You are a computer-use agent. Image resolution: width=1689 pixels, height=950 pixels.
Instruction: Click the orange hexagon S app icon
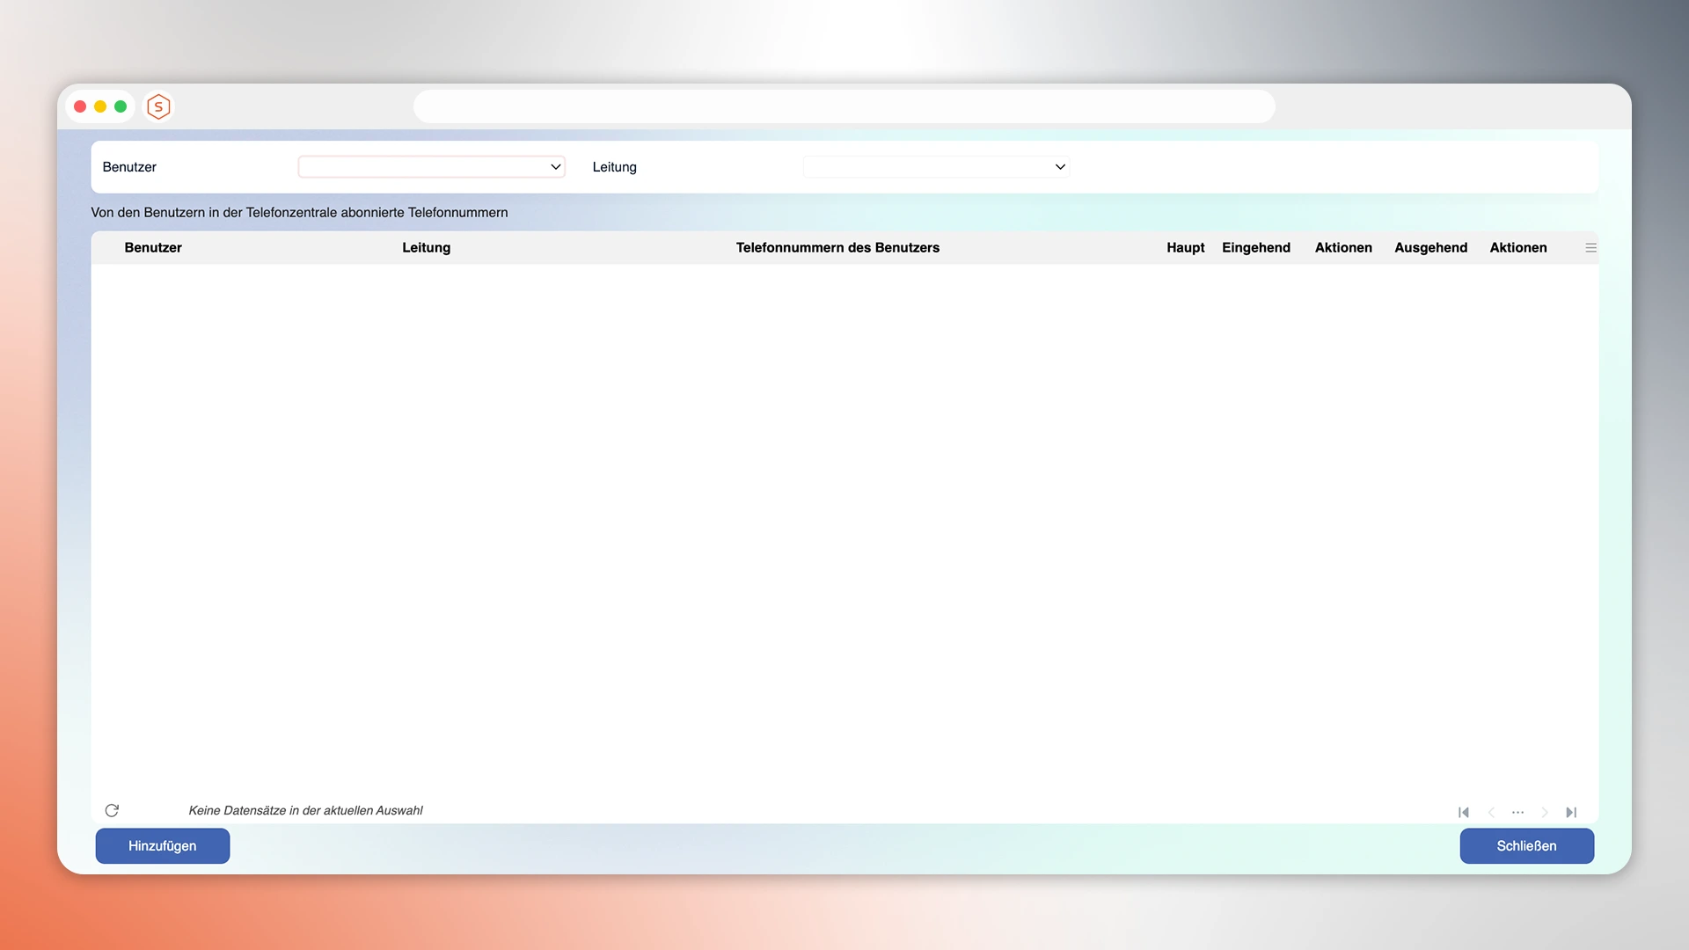point(158,106)
